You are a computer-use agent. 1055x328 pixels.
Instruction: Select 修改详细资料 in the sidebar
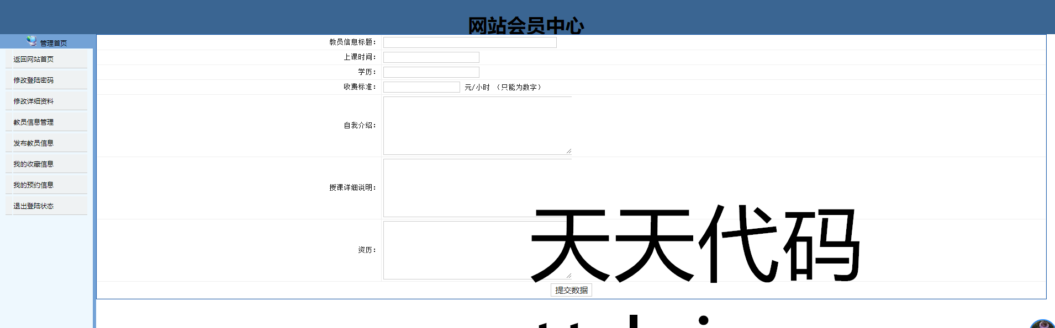point(34,101)
